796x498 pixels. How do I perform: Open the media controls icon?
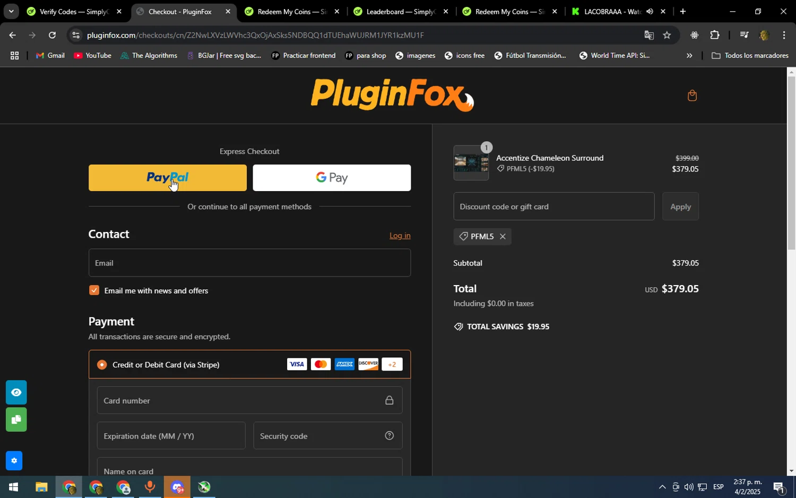click(744, 35)
